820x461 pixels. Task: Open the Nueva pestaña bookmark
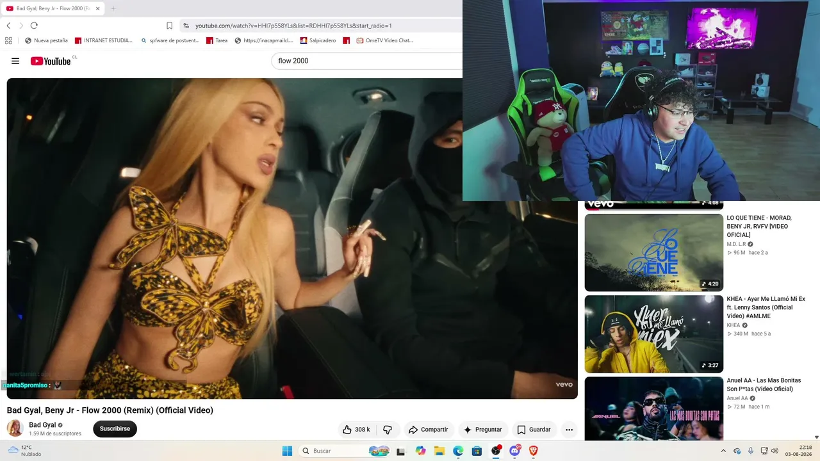coord(46,40)
